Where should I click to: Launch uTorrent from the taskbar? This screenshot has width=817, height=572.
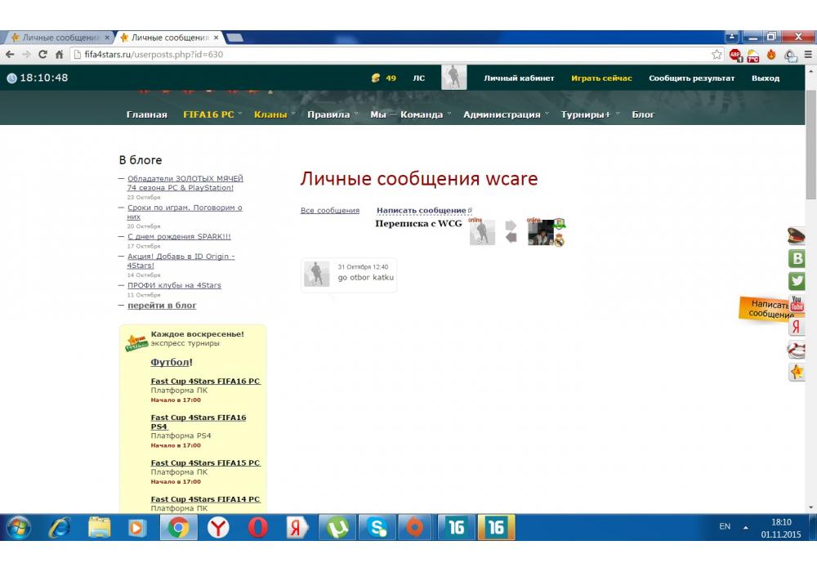[x=337, y=528]
